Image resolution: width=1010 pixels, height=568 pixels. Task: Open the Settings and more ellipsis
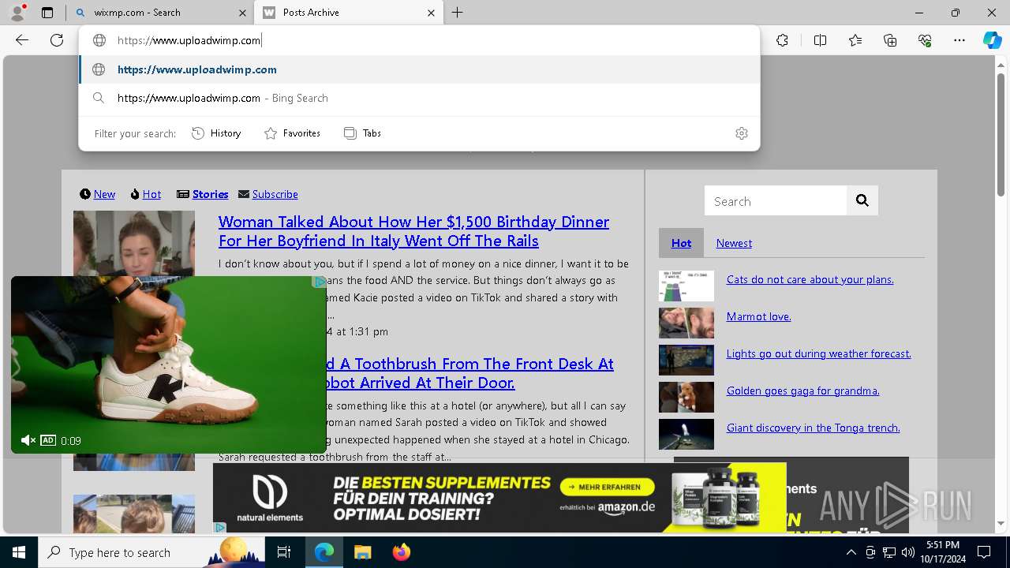[959, 40]
